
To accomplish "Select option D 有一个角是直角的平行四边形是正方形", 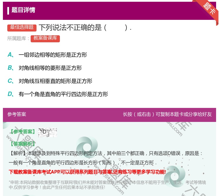I will (58, 94).
